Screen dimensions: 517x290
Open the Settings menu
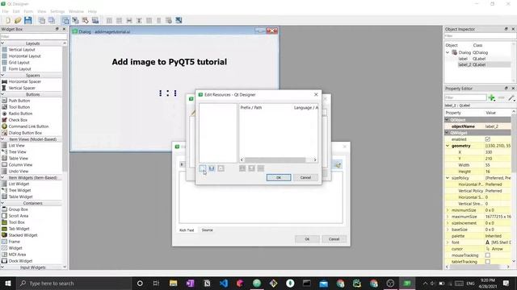[x=57, y=11]
